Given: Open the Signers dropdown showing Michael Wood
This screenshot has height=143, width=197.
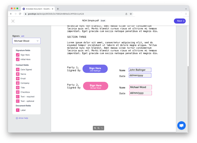Looking at the screenshot, I should click(x=26, y=41).
